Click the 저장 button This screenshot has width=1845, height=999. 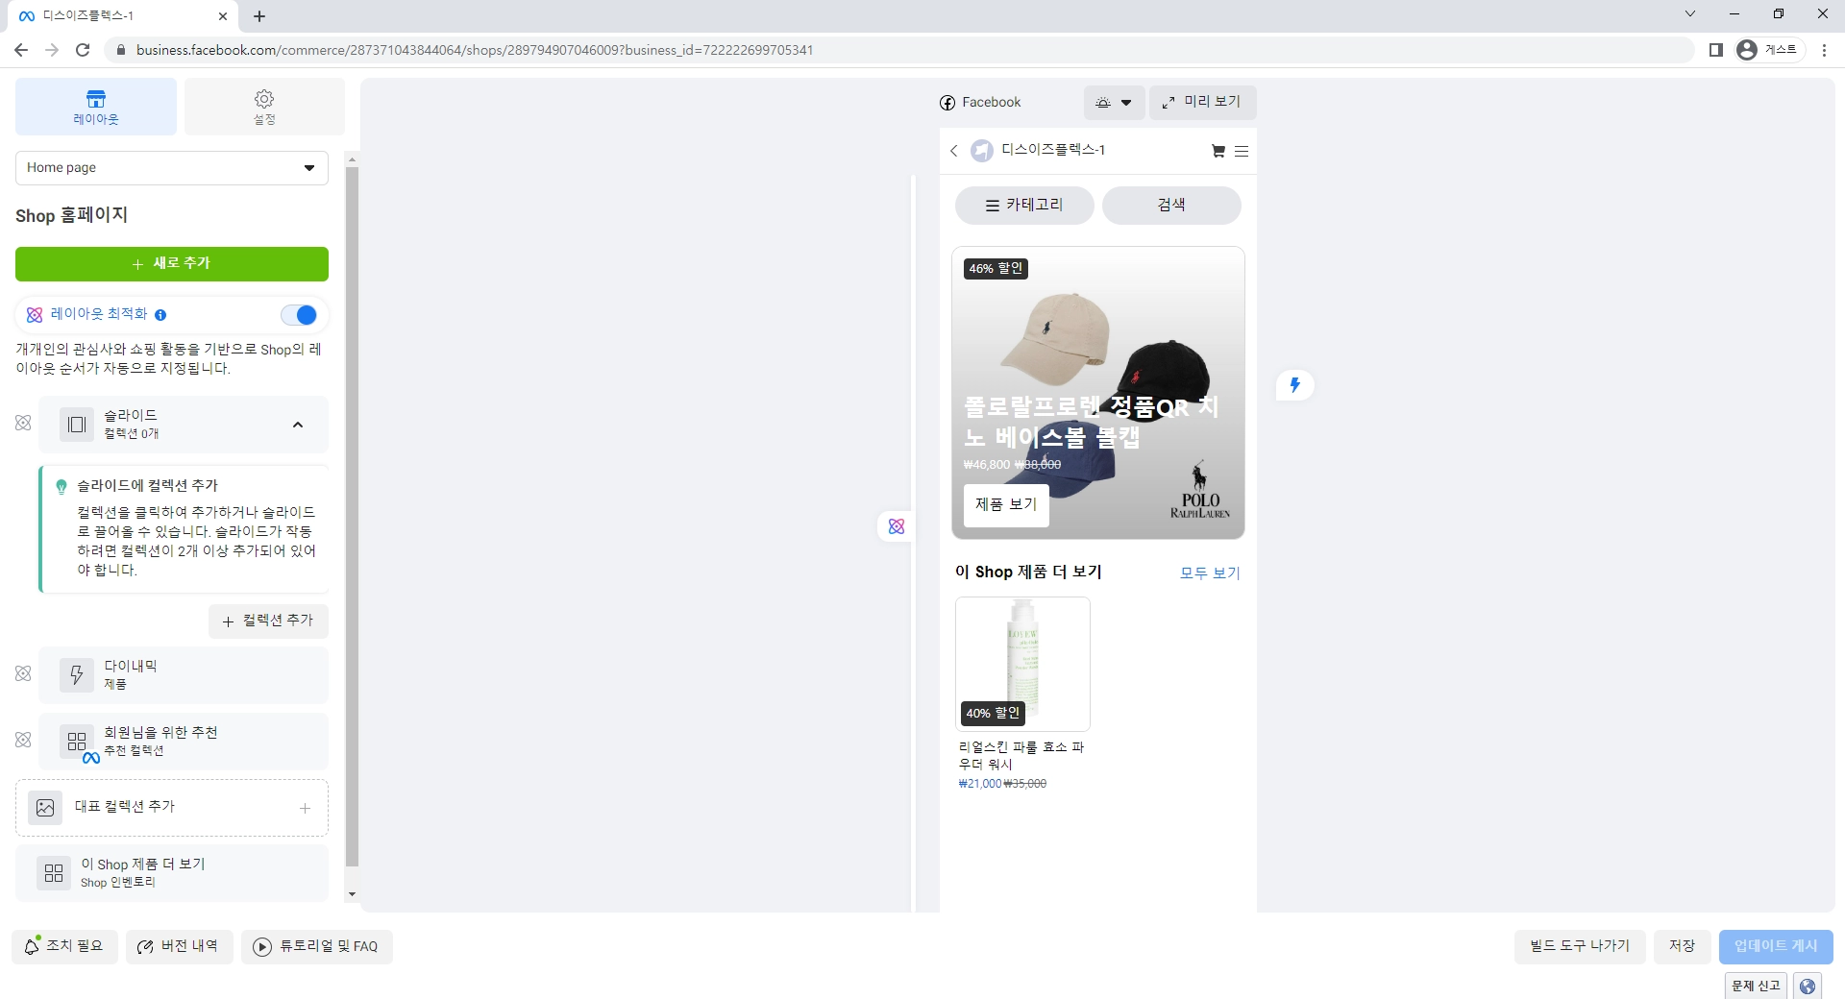[x=1682, y=947]
